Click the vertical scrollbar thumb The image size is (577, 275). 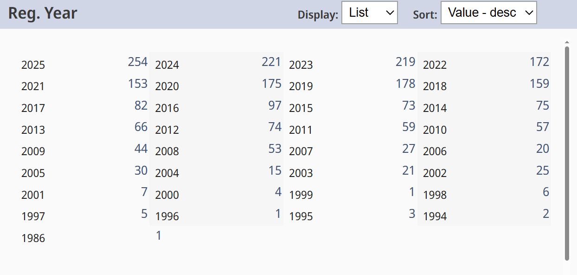567,153
